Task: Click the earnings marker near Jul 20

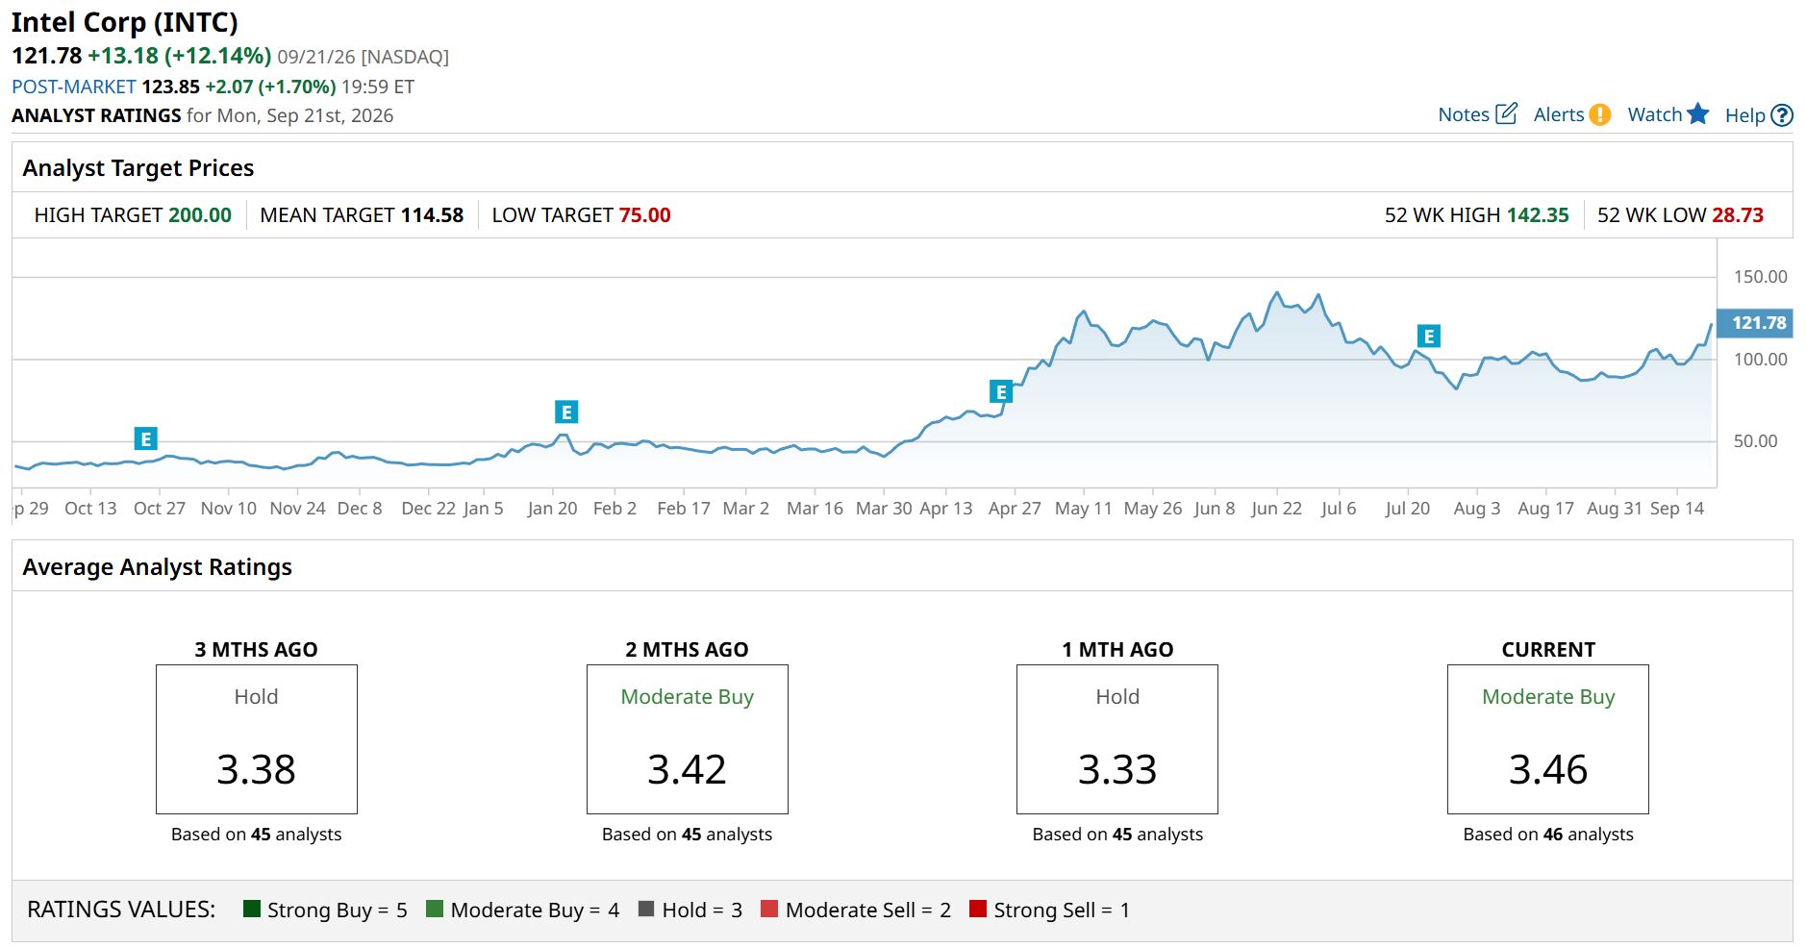Action: coord(1428,337)
